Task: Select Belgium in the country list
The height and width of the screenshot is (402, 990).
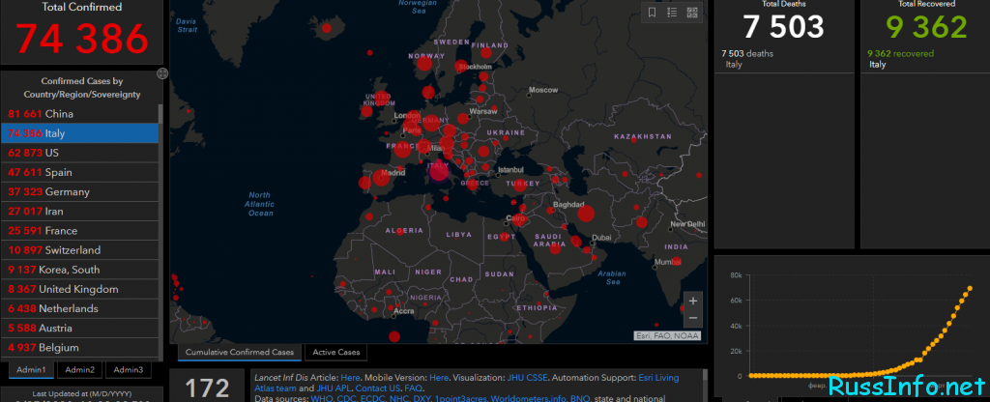Action: [x=79, y=348]
